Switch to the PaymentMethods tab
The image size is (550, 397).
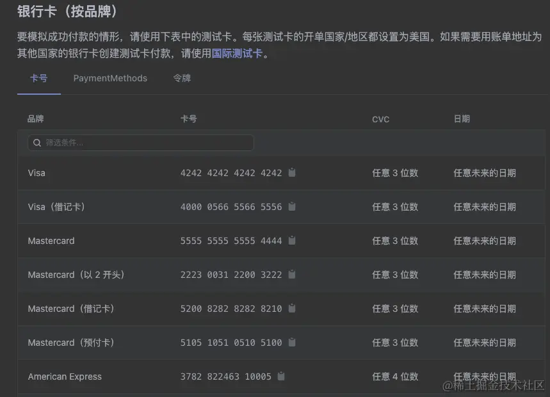(x=110, y=78)
